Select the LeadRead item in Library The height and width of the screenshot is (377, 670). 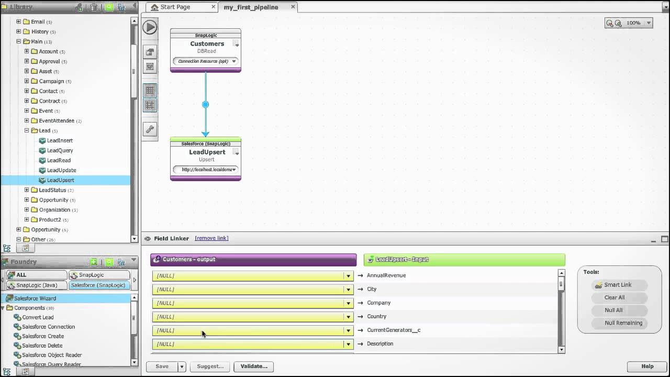coord(55,160)
